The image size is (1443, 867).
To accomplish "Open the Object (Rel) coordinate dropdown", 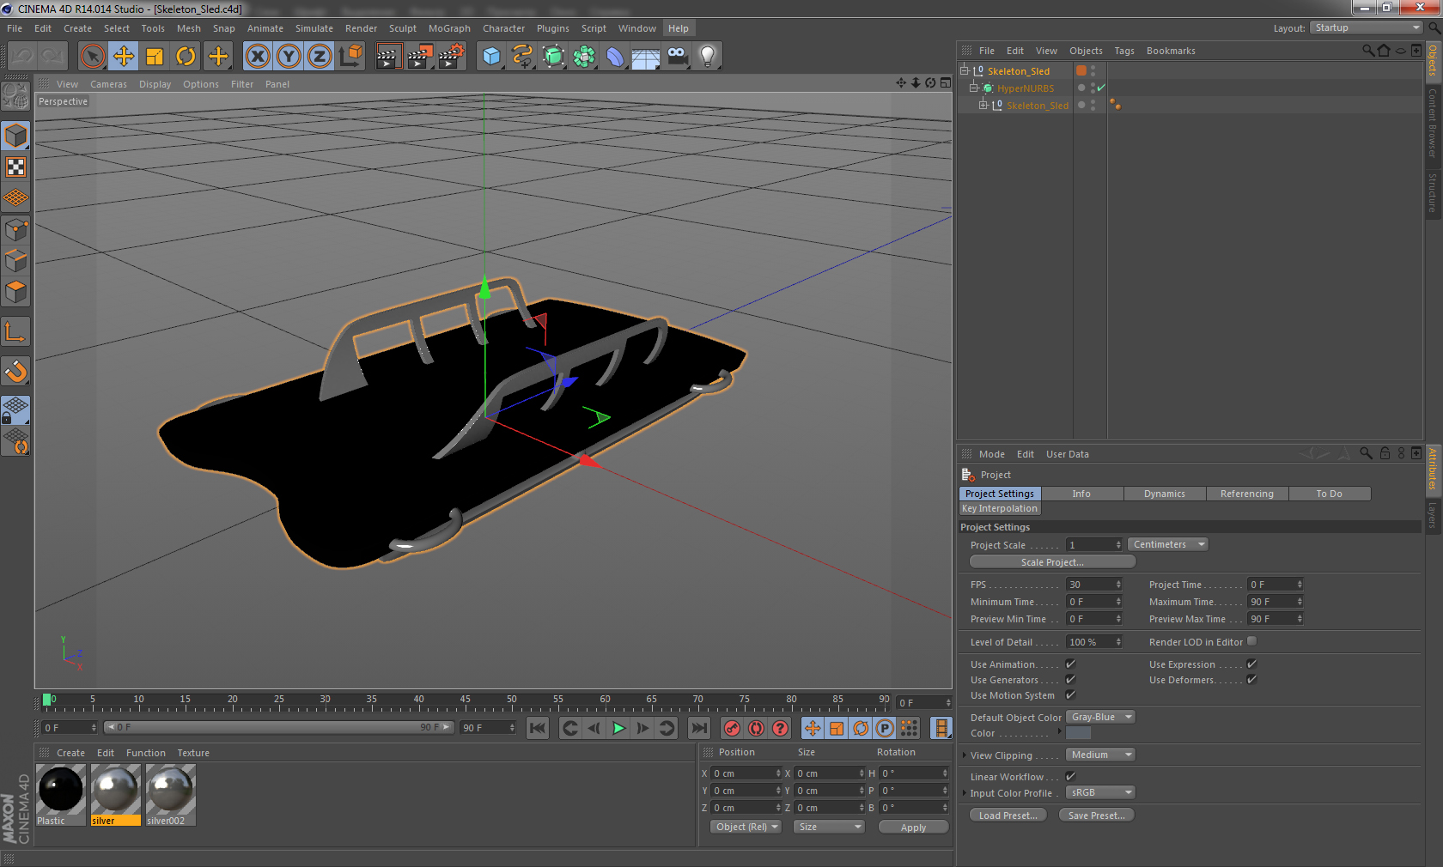I will pyautogui.click(x=746, y=827).
